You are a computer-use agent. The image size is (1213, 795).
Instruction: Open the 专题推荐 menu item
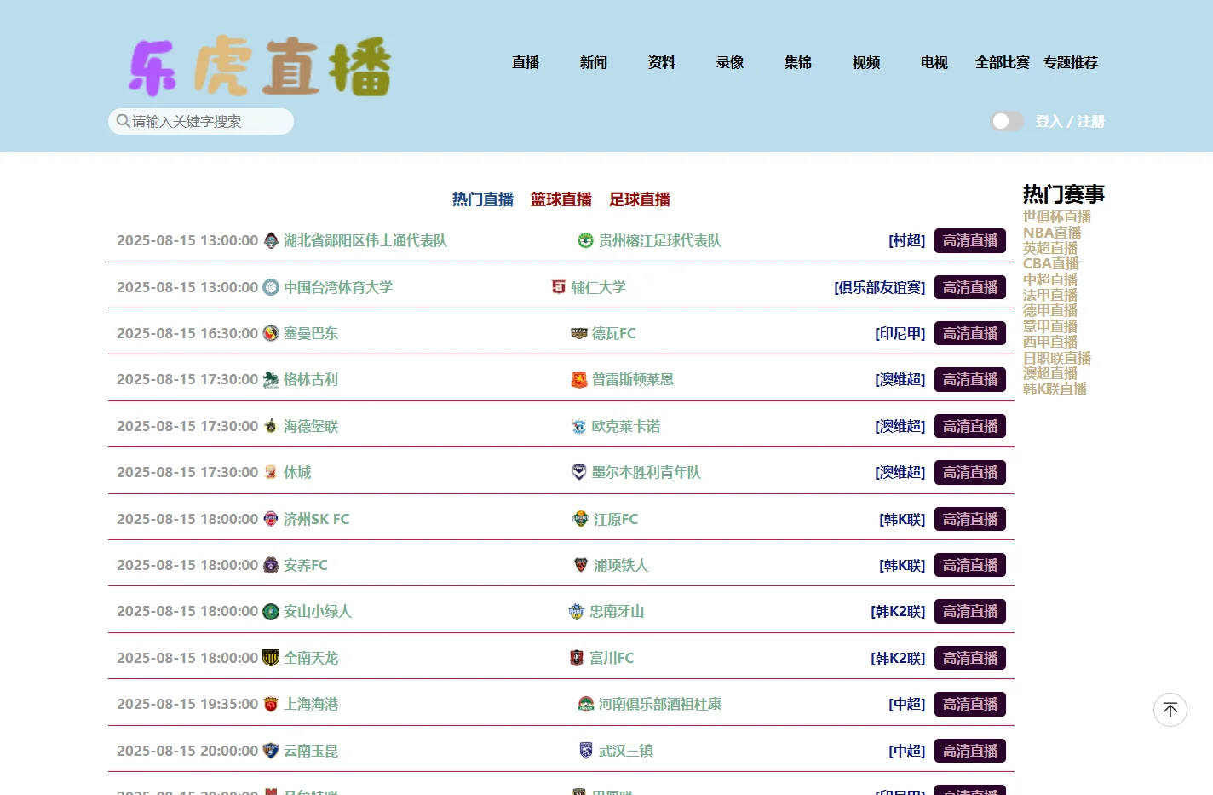(x=1071, y=62)
